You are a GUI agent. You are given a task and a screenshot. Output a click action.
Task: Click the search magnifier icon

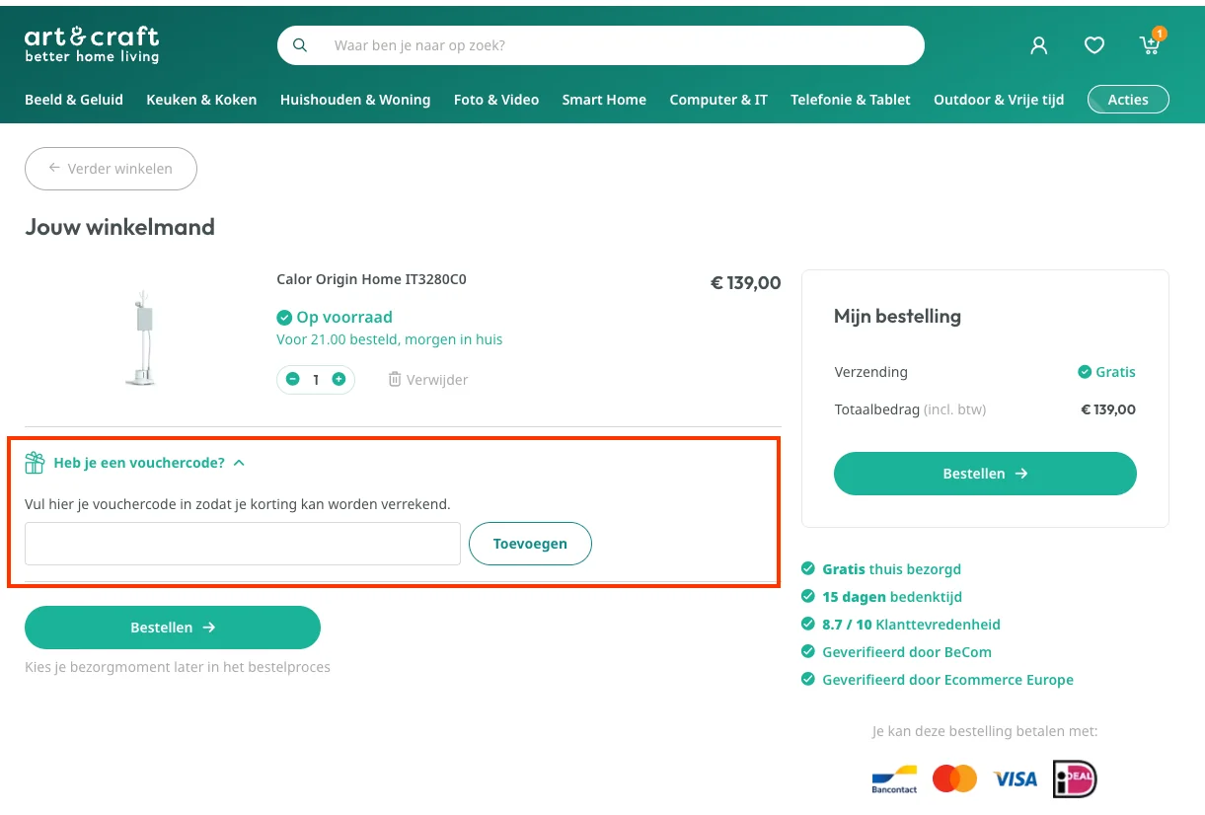[x=300, y=44]
